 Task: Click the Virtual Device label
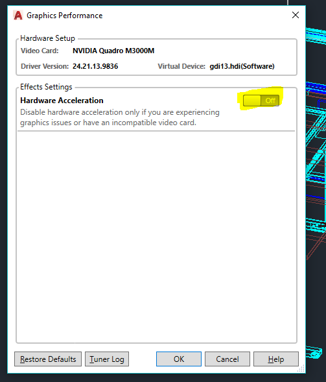point(181,66)
